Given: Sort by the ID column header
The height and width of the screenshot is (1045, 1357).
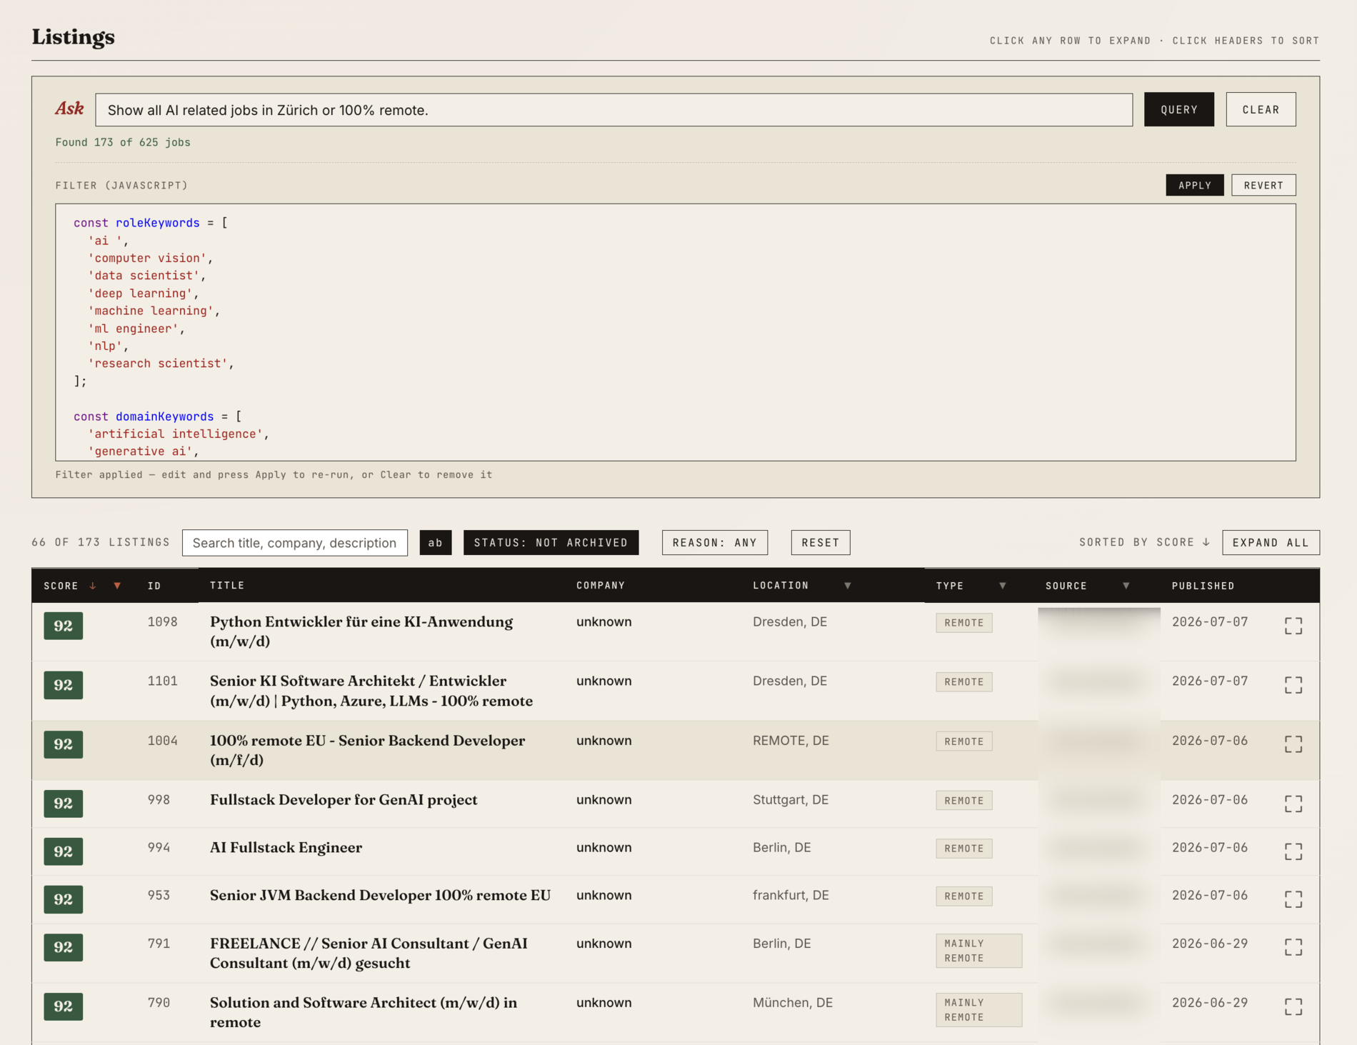Looking at the screenshot, I should [154, 586].
